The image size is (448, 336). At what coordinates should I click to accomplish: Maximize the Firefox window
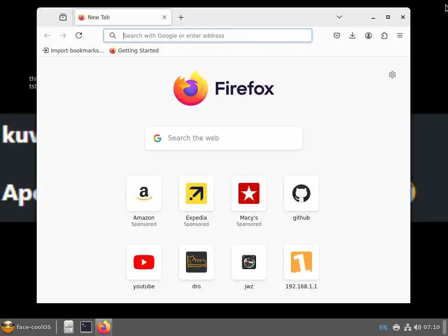[x=388, y=17]
